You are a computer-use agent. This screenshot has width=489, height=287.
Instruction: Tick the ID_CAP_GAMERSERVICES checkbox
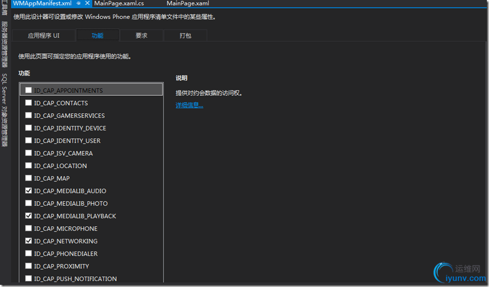click(x=29, y=115)
